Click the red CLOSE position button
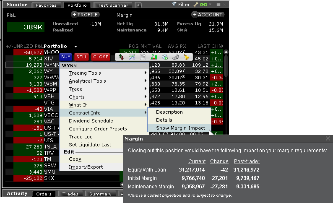Screen dimensions: 333x203 pyautogui.click(x=101, y=57)
